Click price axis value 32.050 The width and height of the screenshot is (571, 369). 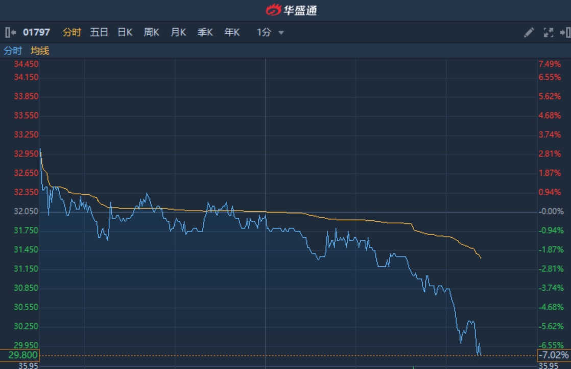click(26, 211)
